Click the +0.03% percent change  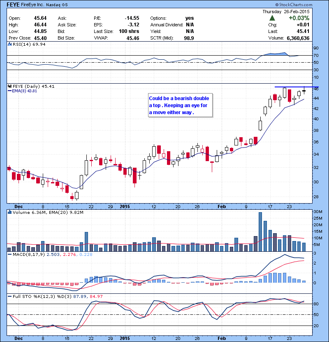pos(299,18)
